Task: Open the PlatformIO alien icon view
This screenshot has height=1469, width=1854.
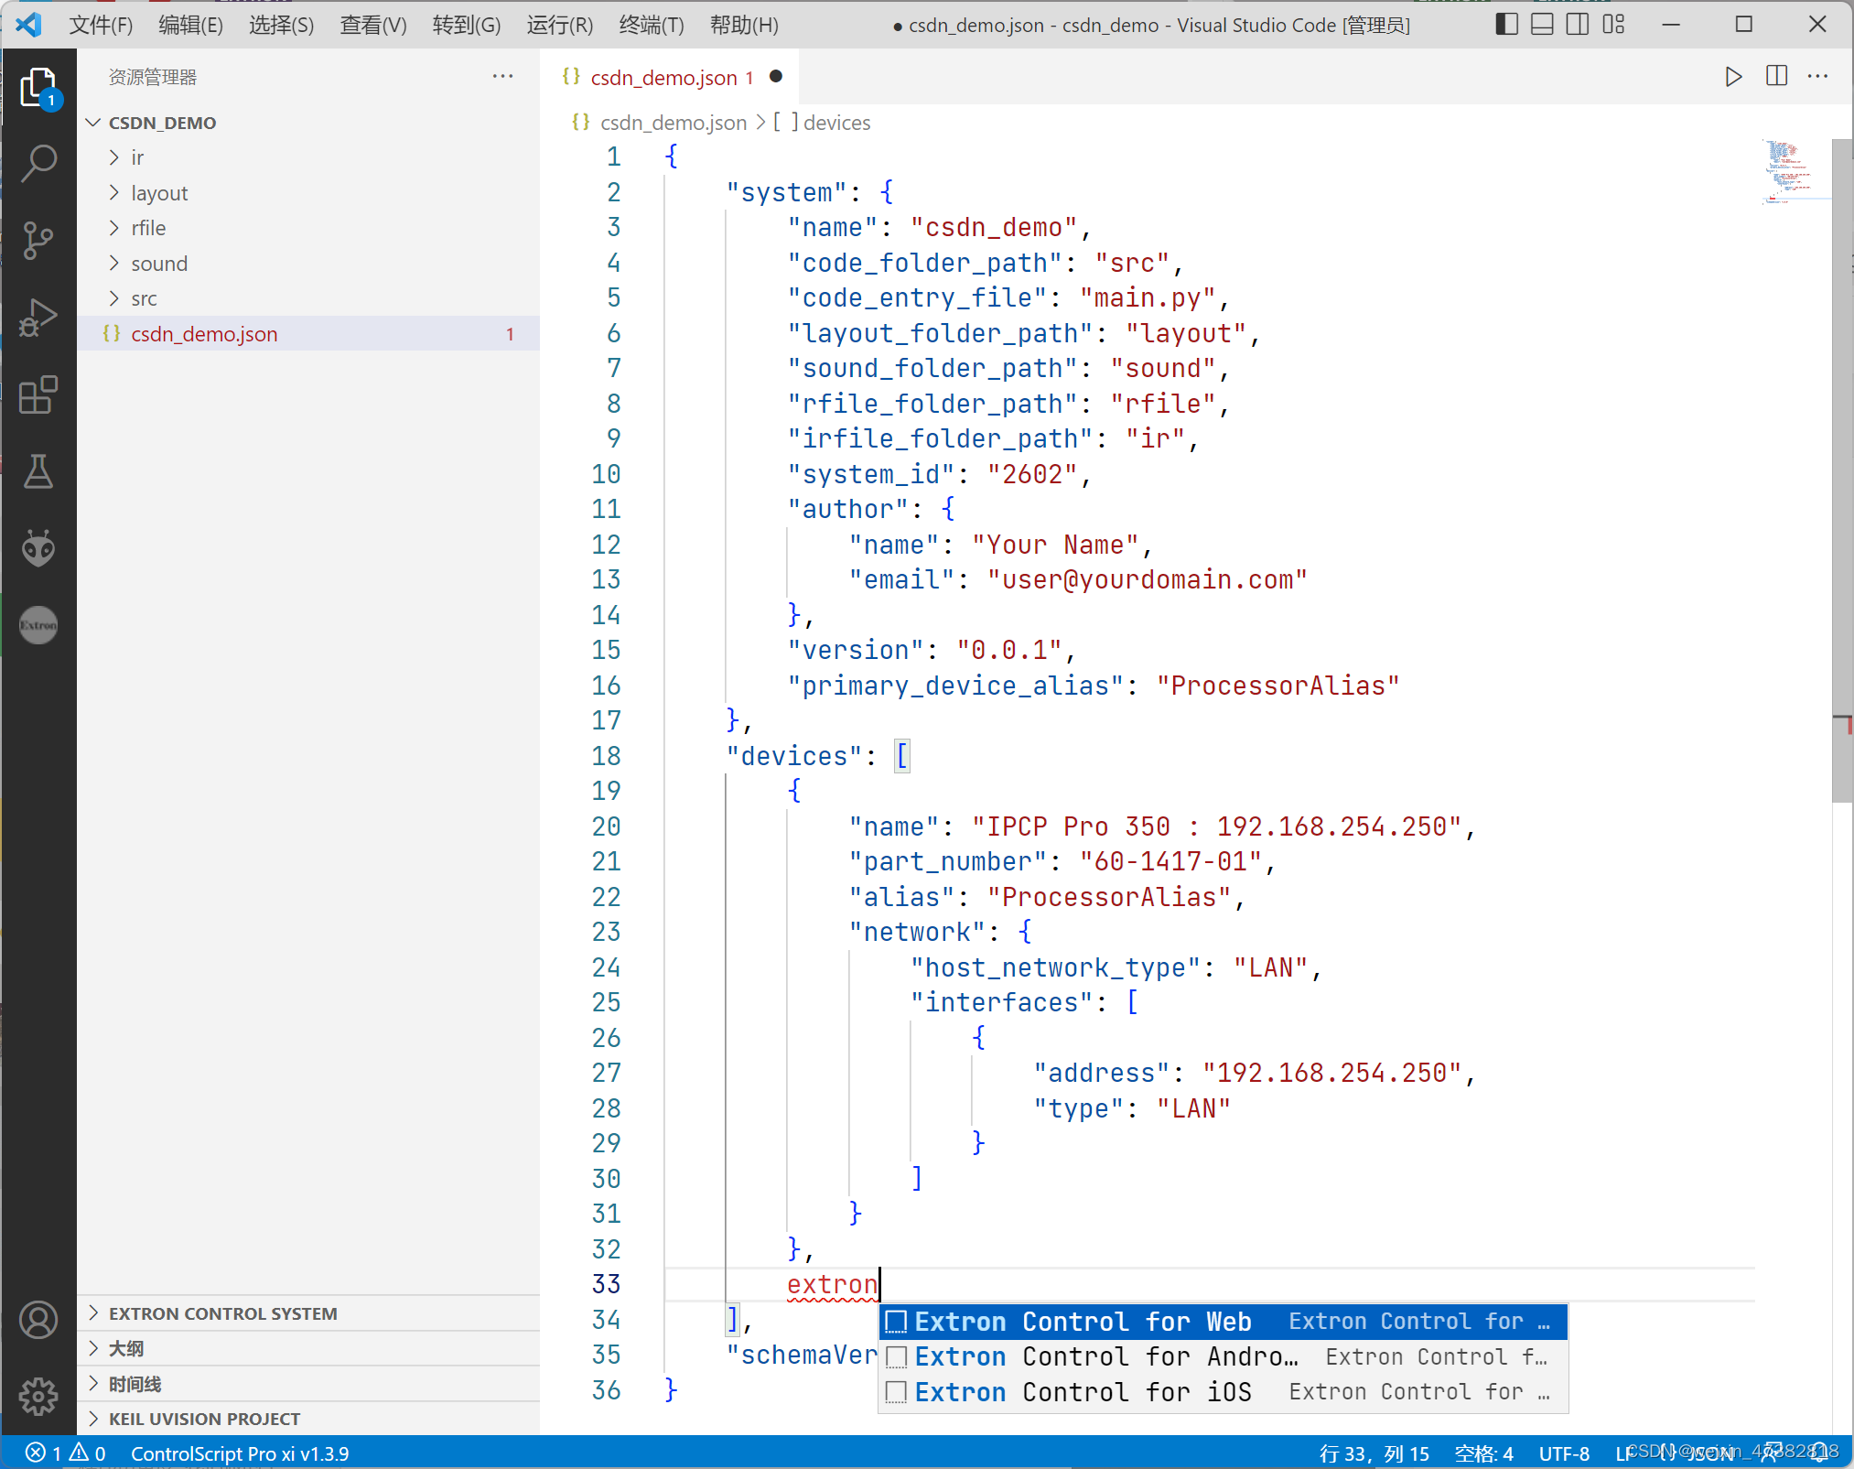Action: [x=38, y=547]
